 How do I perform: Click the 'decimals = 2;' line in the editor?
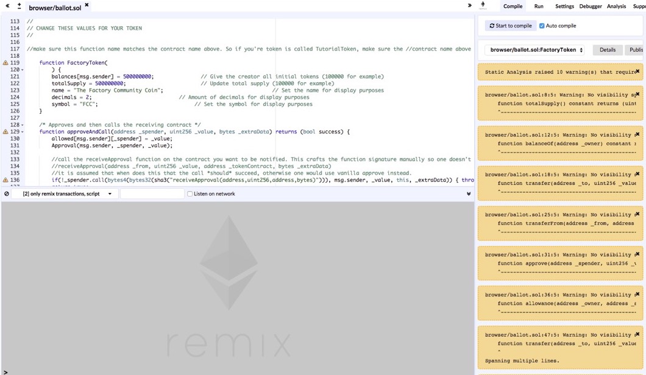coord(72,97)
